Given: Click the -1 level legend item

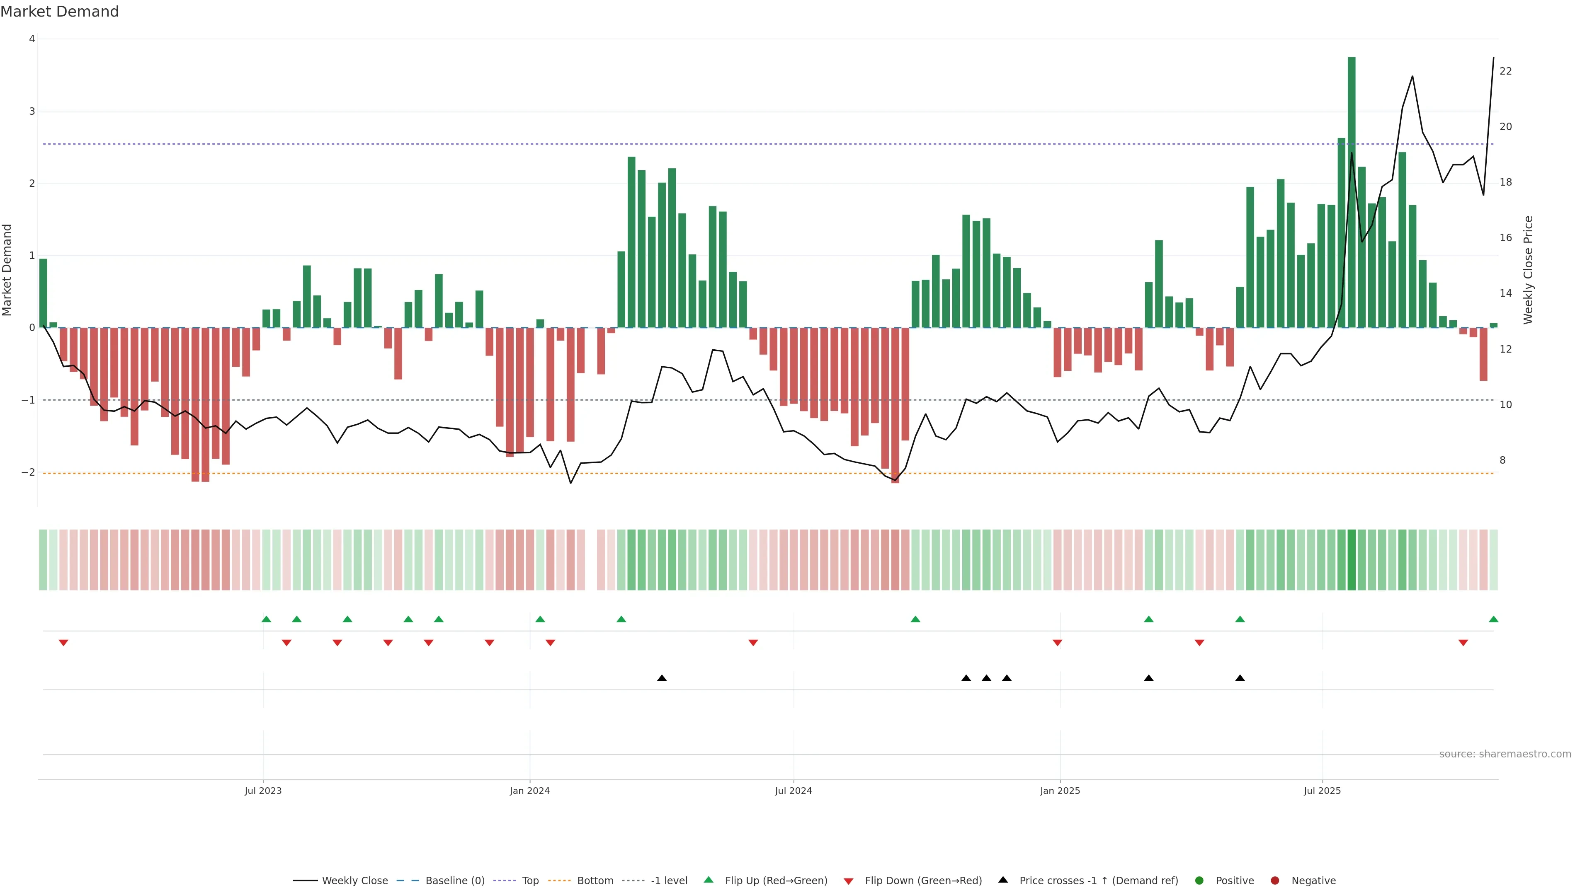Looking at the screenshot, I should tap(669, 881).
